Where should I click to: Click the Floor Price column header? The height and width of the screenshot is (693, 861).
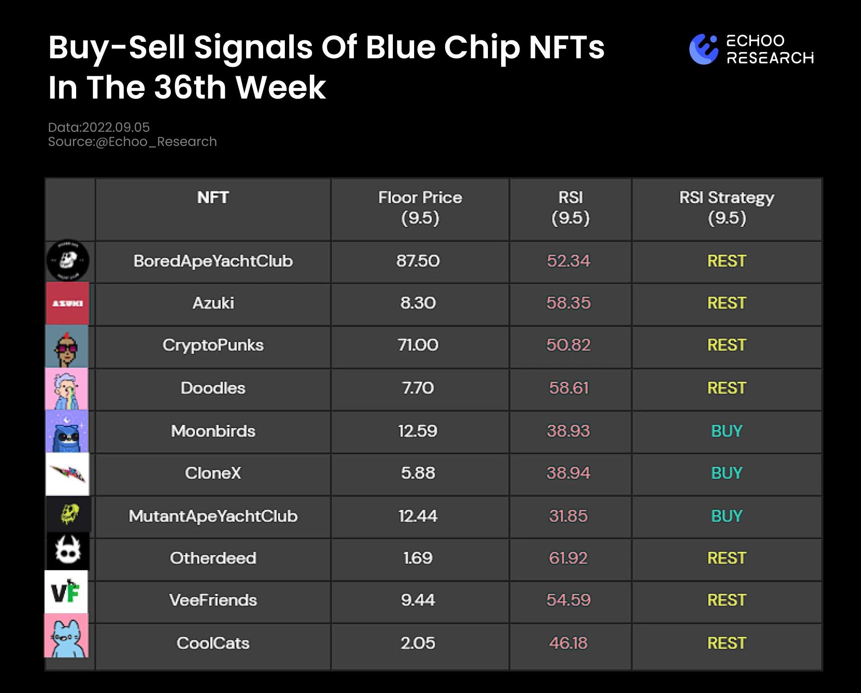click(x=420, y=208)
